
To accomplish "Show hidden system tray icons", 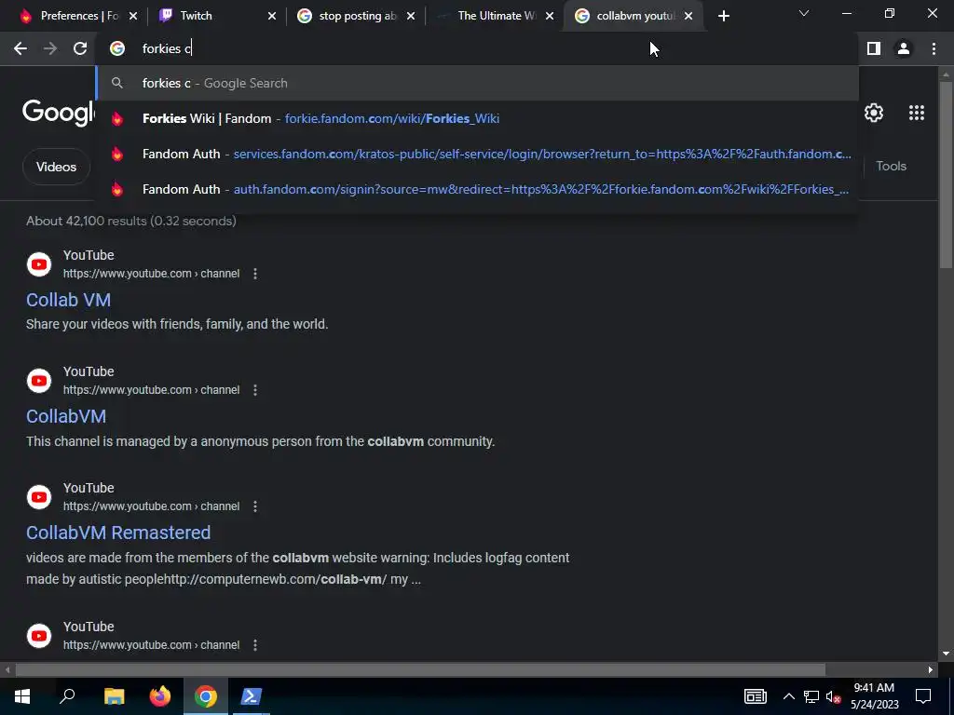I will (788, 696).
